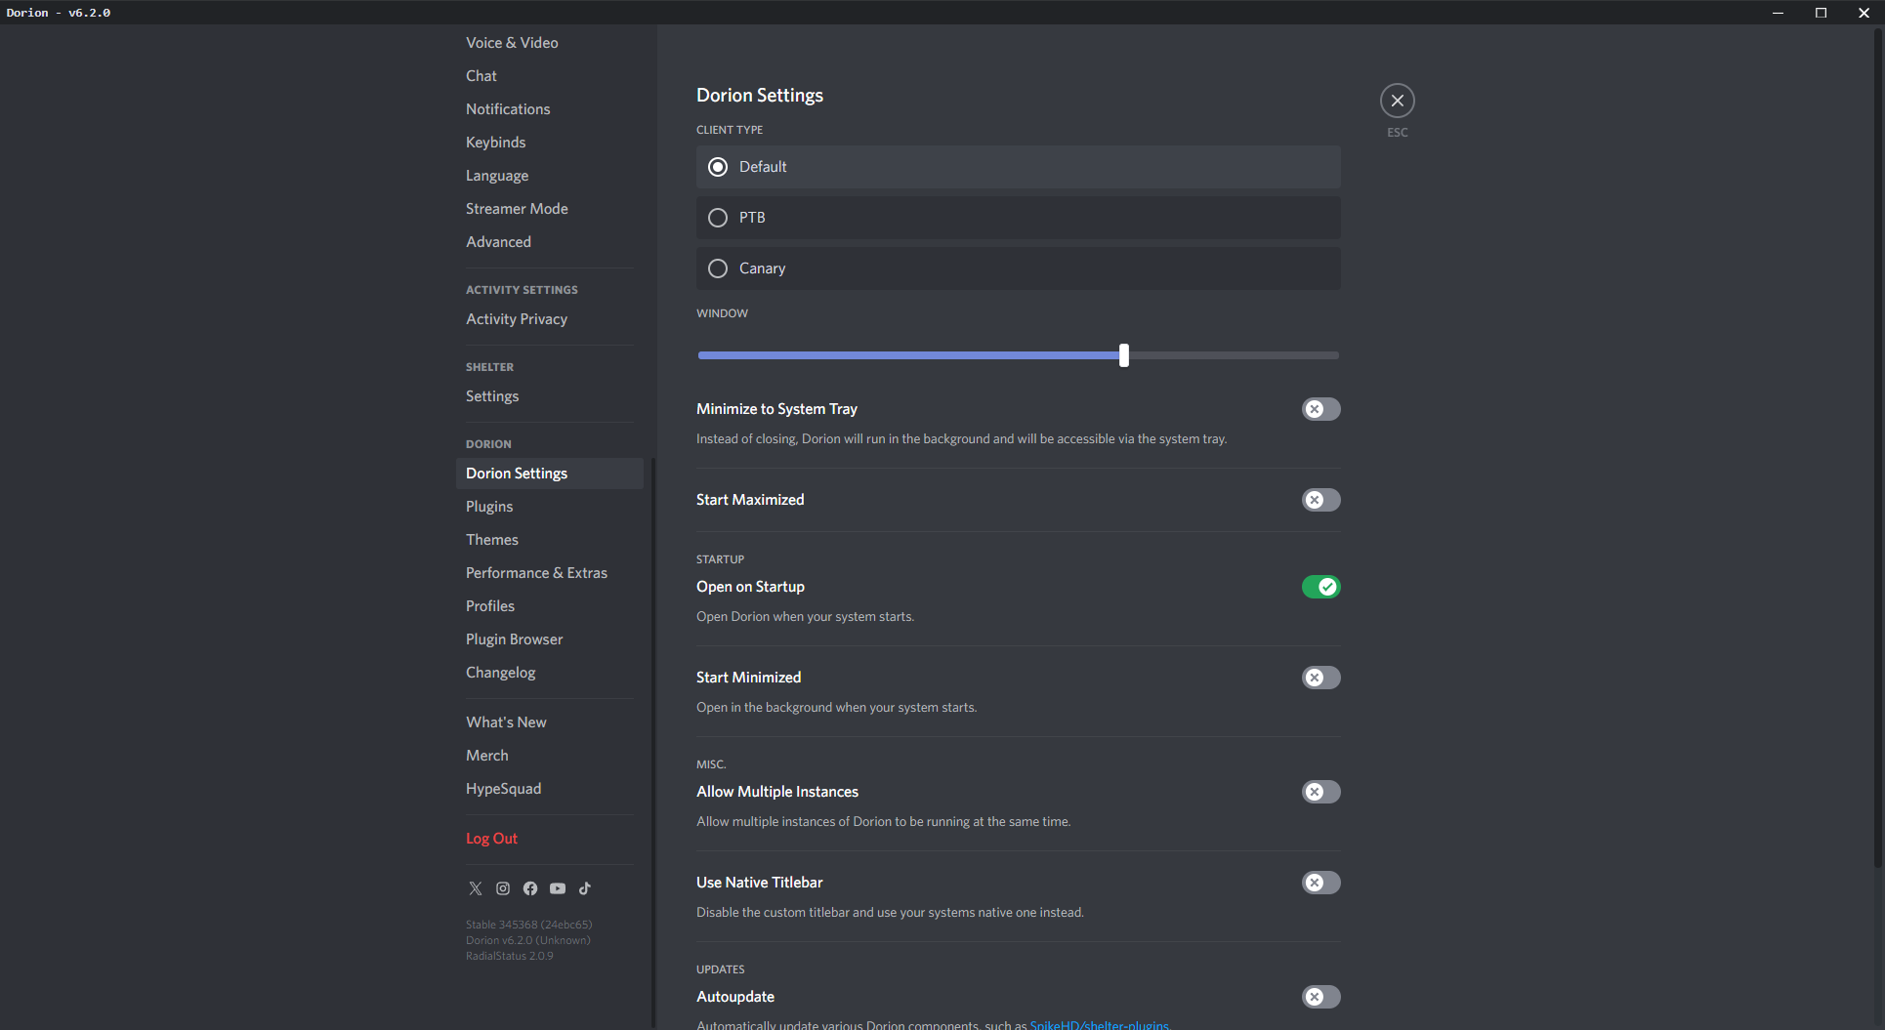Click the Stable 345368 build info text

528,925
